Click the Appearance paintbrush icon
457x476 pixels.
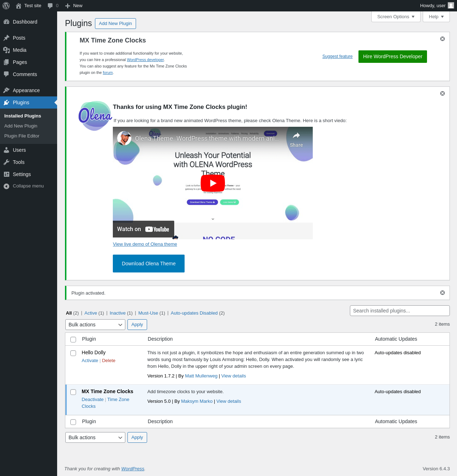[6, 90]
